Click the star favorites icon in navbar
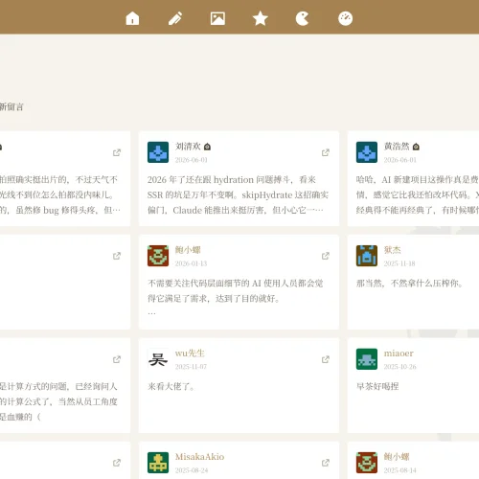Image resolution: width=479 pixels, height=479 pixels. click(261, 18)
